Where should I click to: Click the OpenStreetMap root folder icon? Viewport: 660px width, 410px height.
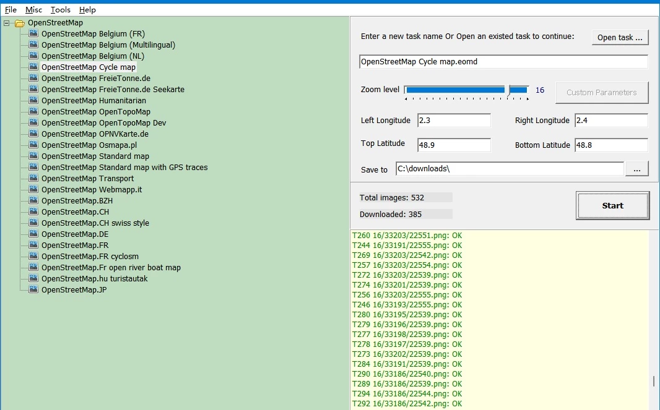click(x=20, y=23)
